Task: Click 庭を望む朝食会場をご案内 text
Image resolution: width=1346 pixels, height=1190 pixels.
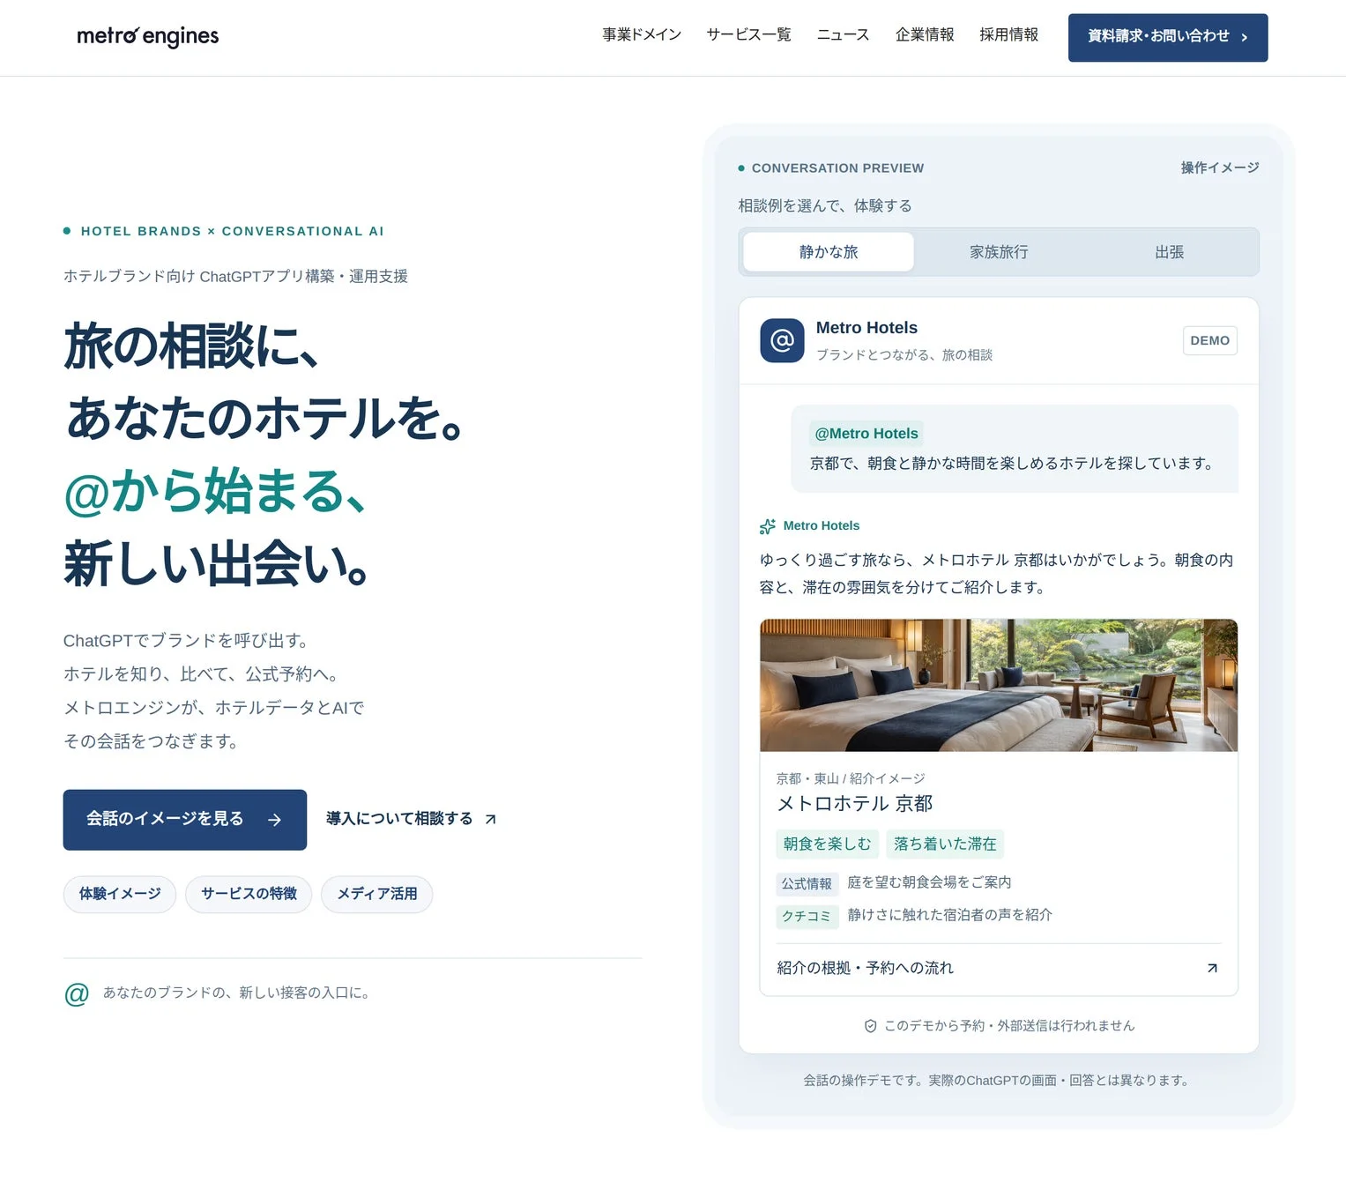Action: (929, 882)
